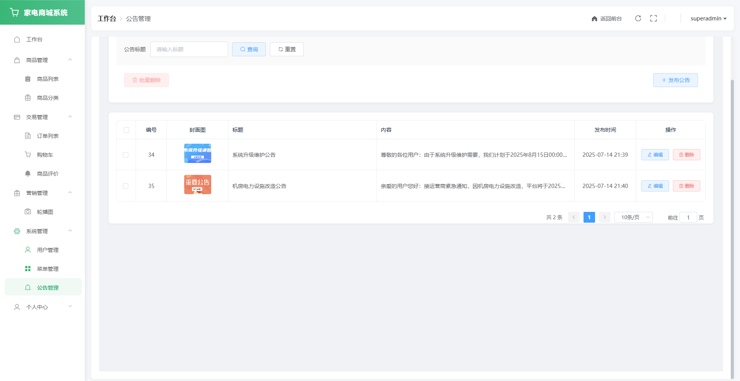
Task: Open the 10条/页 page size dropdown
Action: pyautogui.click(x=633, y=217)
